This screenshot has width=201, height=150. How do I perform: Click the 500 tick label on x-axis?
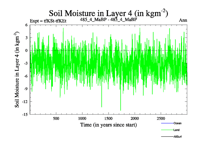56,118
